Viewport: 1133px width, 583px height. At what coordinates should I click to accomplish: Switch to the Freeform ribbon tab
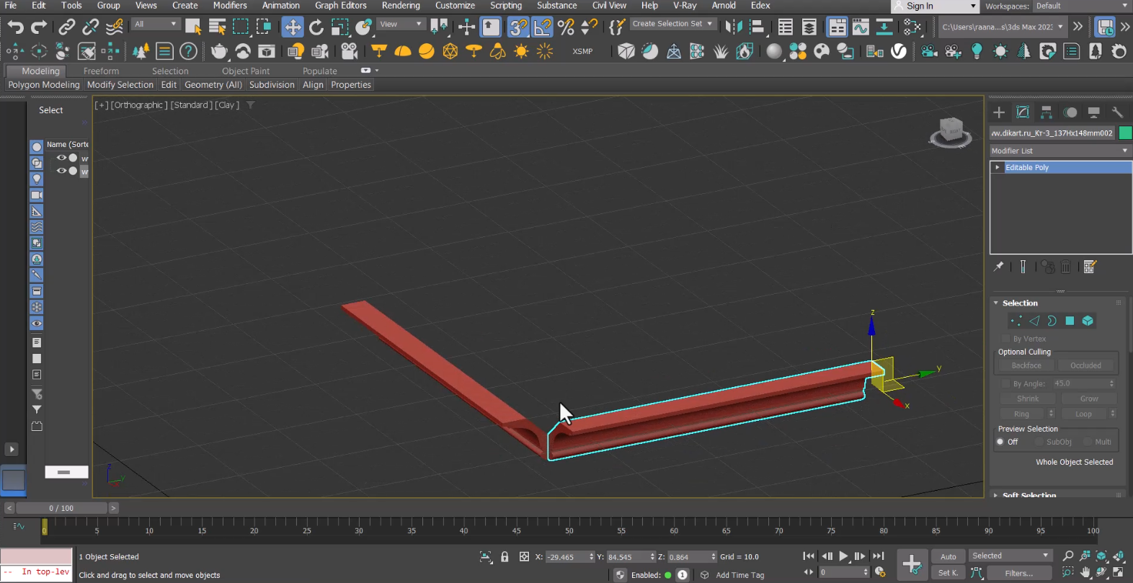(101, 71)
